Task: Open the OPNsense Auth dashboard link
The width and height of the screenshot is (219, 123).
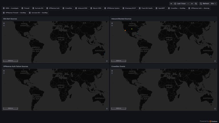Action: click(53, 8)
